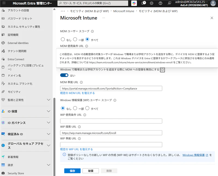Launch the Copilot icon in header
218x176 pixels.
(x=134, y=3)
